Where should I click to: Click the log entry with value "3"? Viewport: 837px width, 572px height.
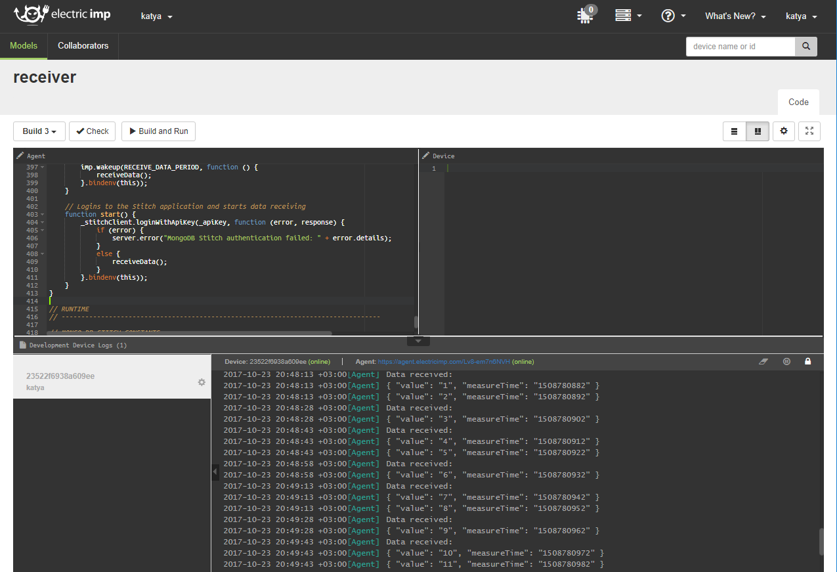(412, 419)
